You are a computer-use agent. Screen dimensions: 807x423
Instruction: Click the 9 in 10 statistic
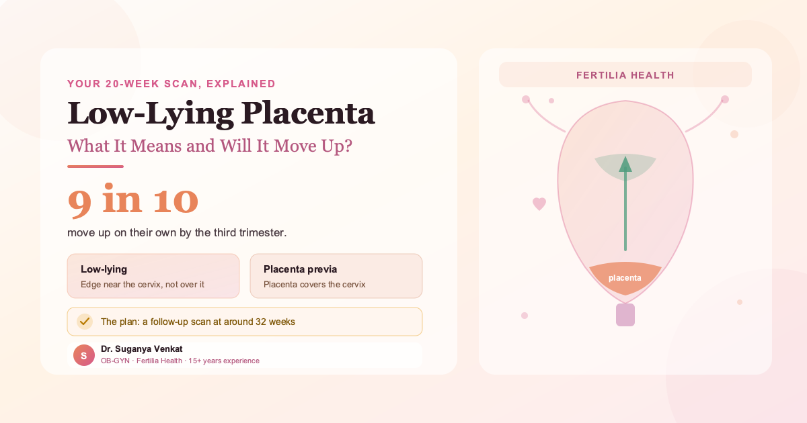pos(133,200)
